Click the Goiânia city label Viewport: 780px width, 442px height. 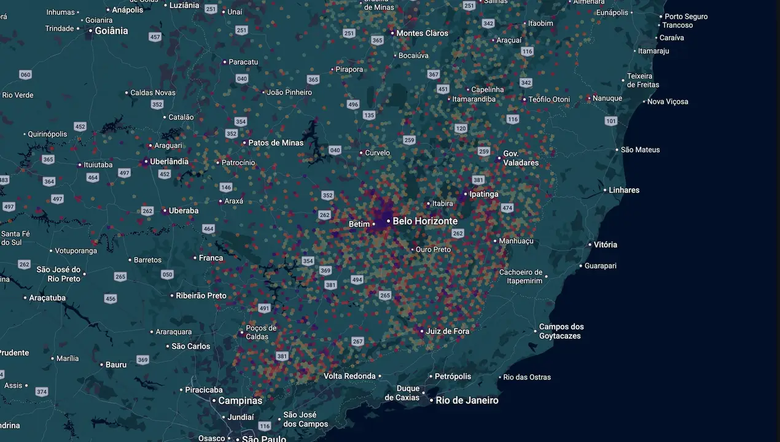111,31
